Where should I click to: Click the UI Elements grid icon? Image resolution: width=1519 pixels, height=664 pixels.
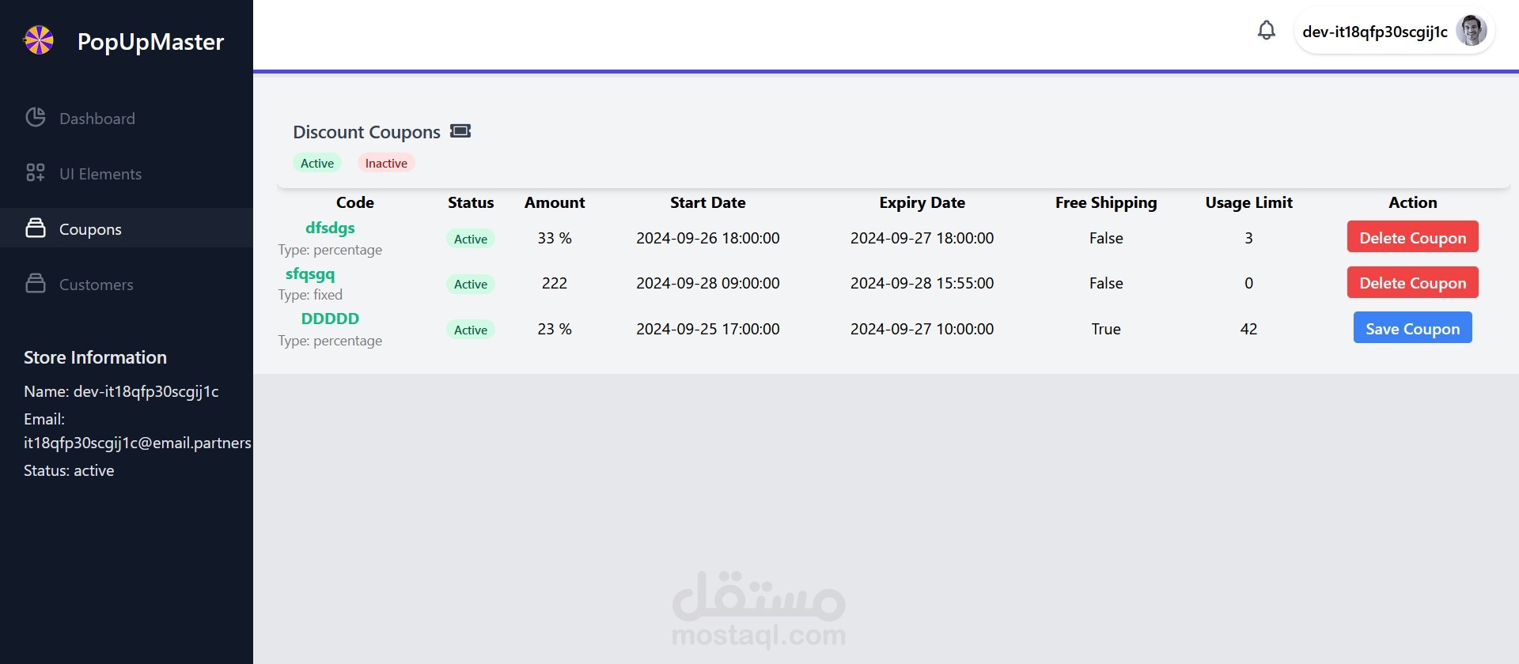[36, 173]
